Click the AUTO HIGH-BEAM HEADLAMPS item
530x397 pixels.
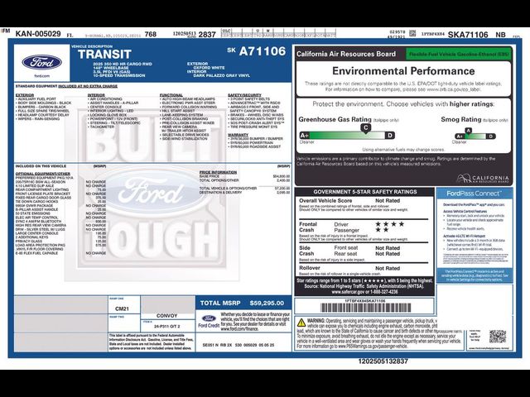click(187, 99)
